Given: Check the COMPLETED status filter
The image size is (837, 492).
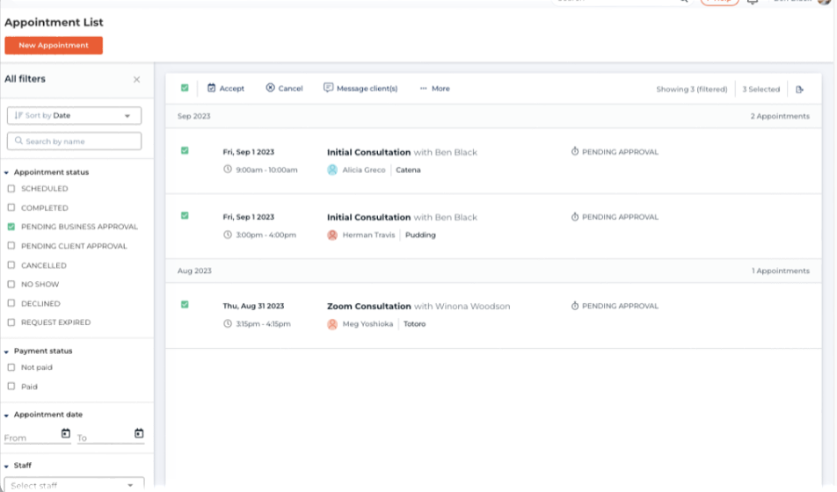Looking at the screenshot, I should coord(11,207).
